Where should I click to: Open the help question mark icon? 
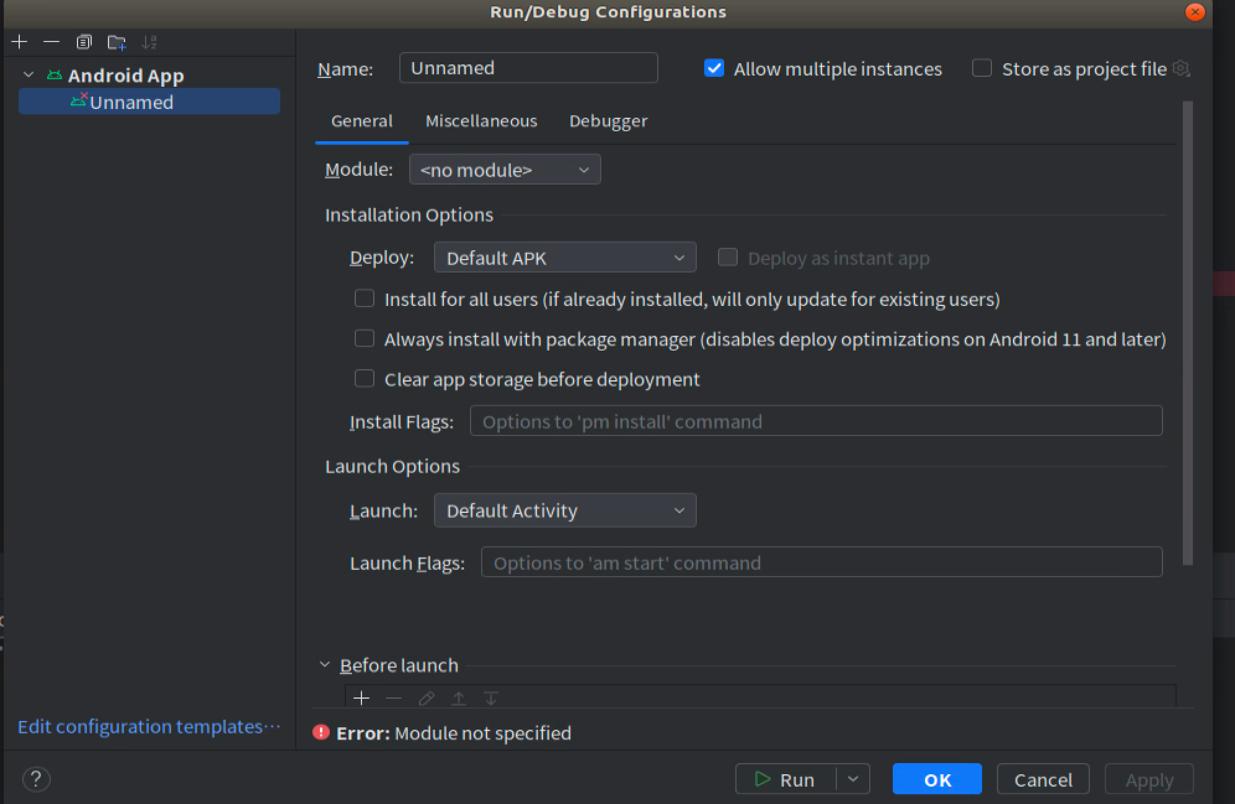pos(36,779)
